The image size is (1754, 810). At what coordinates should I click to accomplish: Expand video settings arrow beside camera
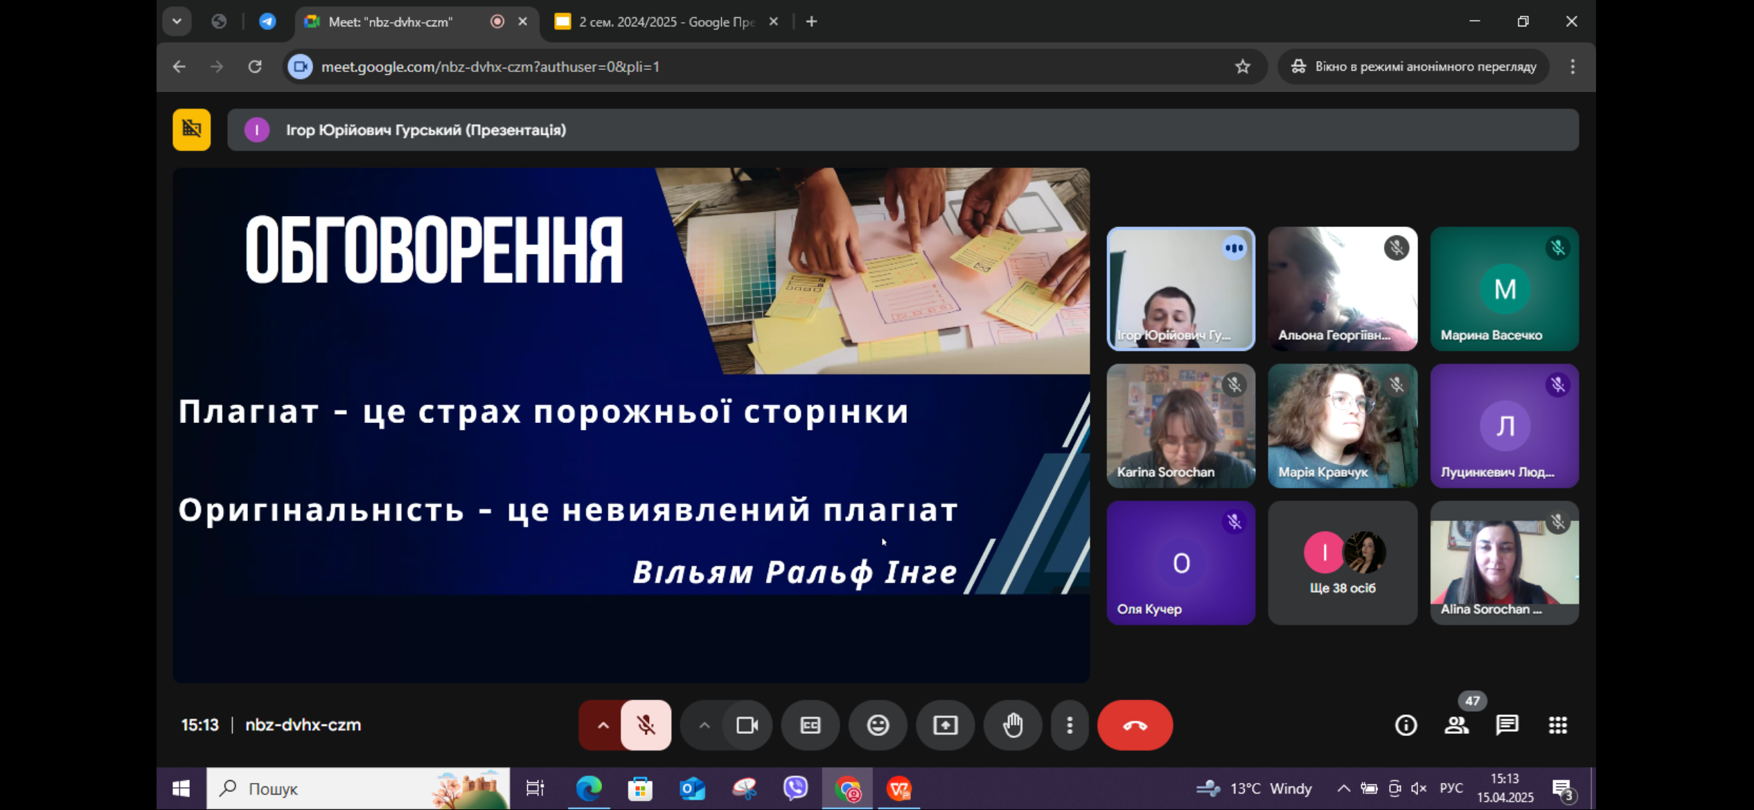point(704,725)
